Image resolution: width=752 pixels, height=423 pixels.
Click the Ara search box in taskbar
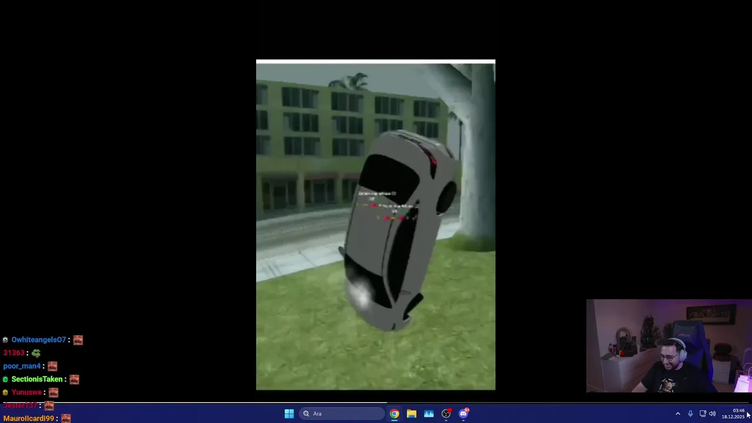[341, 414]
